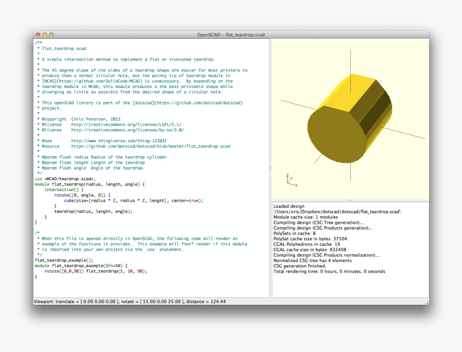
Task: Close the OpenSCAD window with red button
Action: pyautogui.click(x=38, y=34)
